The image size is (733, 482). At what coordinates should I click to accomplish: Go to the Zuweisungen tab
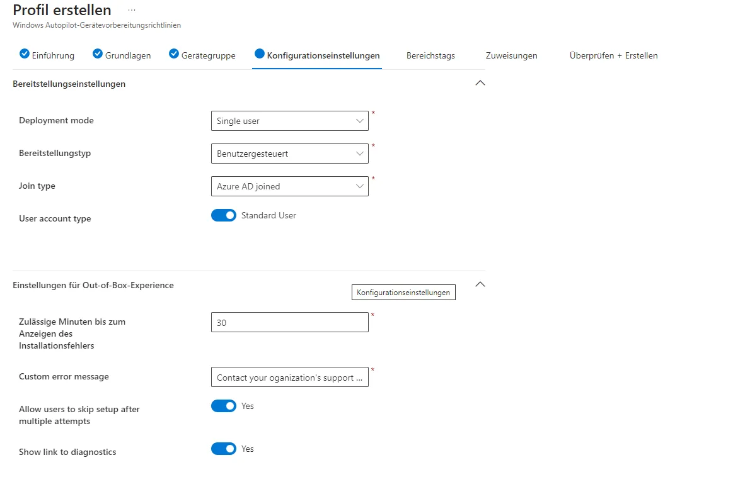(x=511, y=56)
